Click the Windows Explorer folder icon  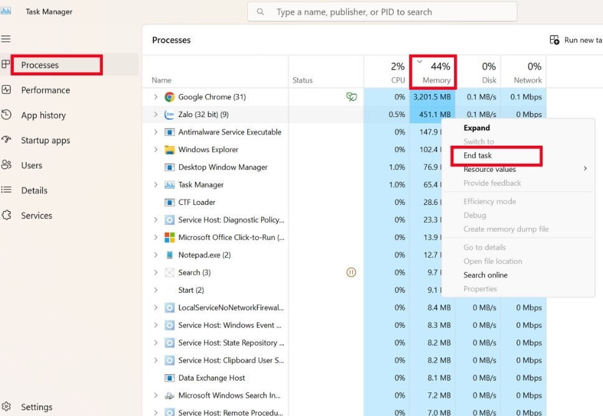[169, 149]
